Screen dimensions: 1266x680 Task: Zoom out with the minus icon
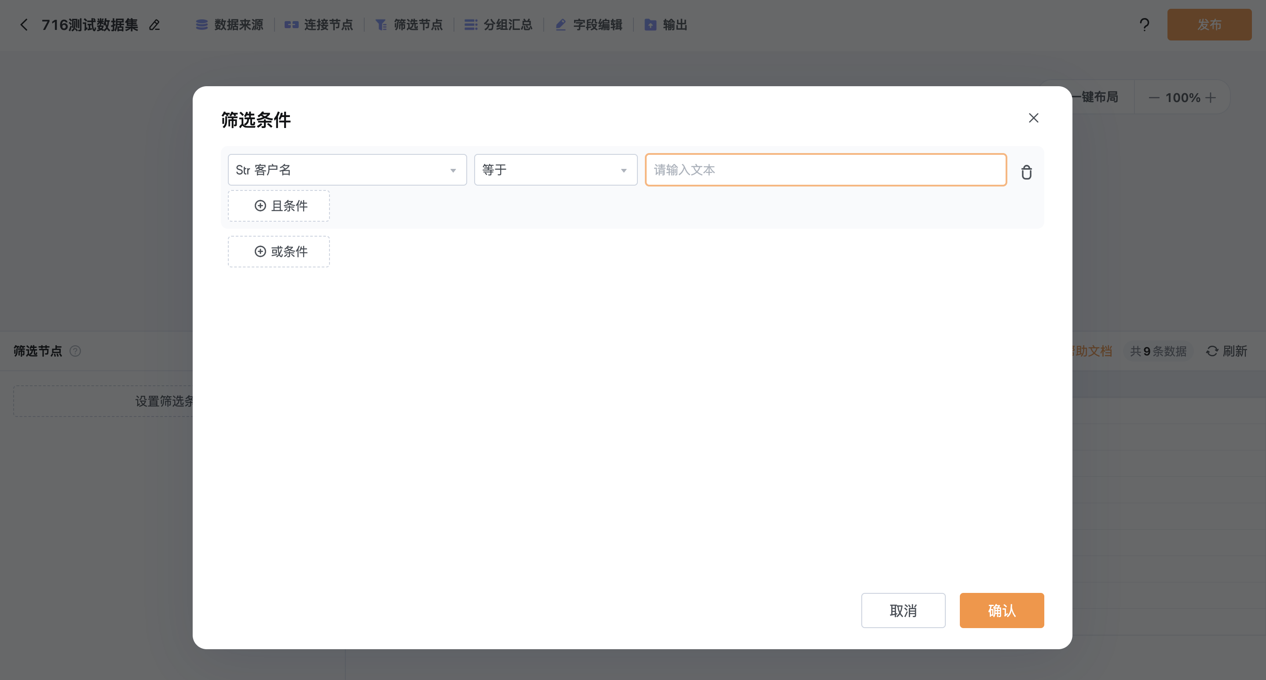pos(1154,98)
